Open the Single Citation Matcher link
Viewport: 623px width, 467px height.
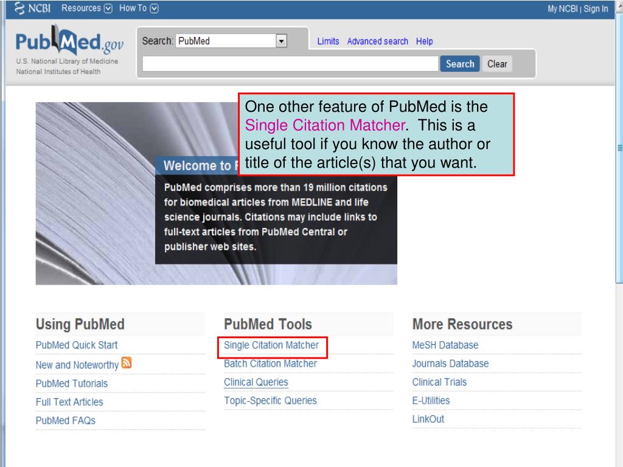coord(271,345)
